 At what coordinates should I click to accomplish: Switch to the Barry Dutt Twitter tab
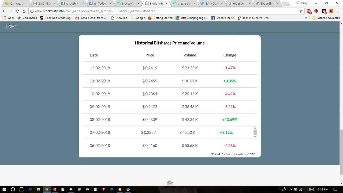[211, 3]
